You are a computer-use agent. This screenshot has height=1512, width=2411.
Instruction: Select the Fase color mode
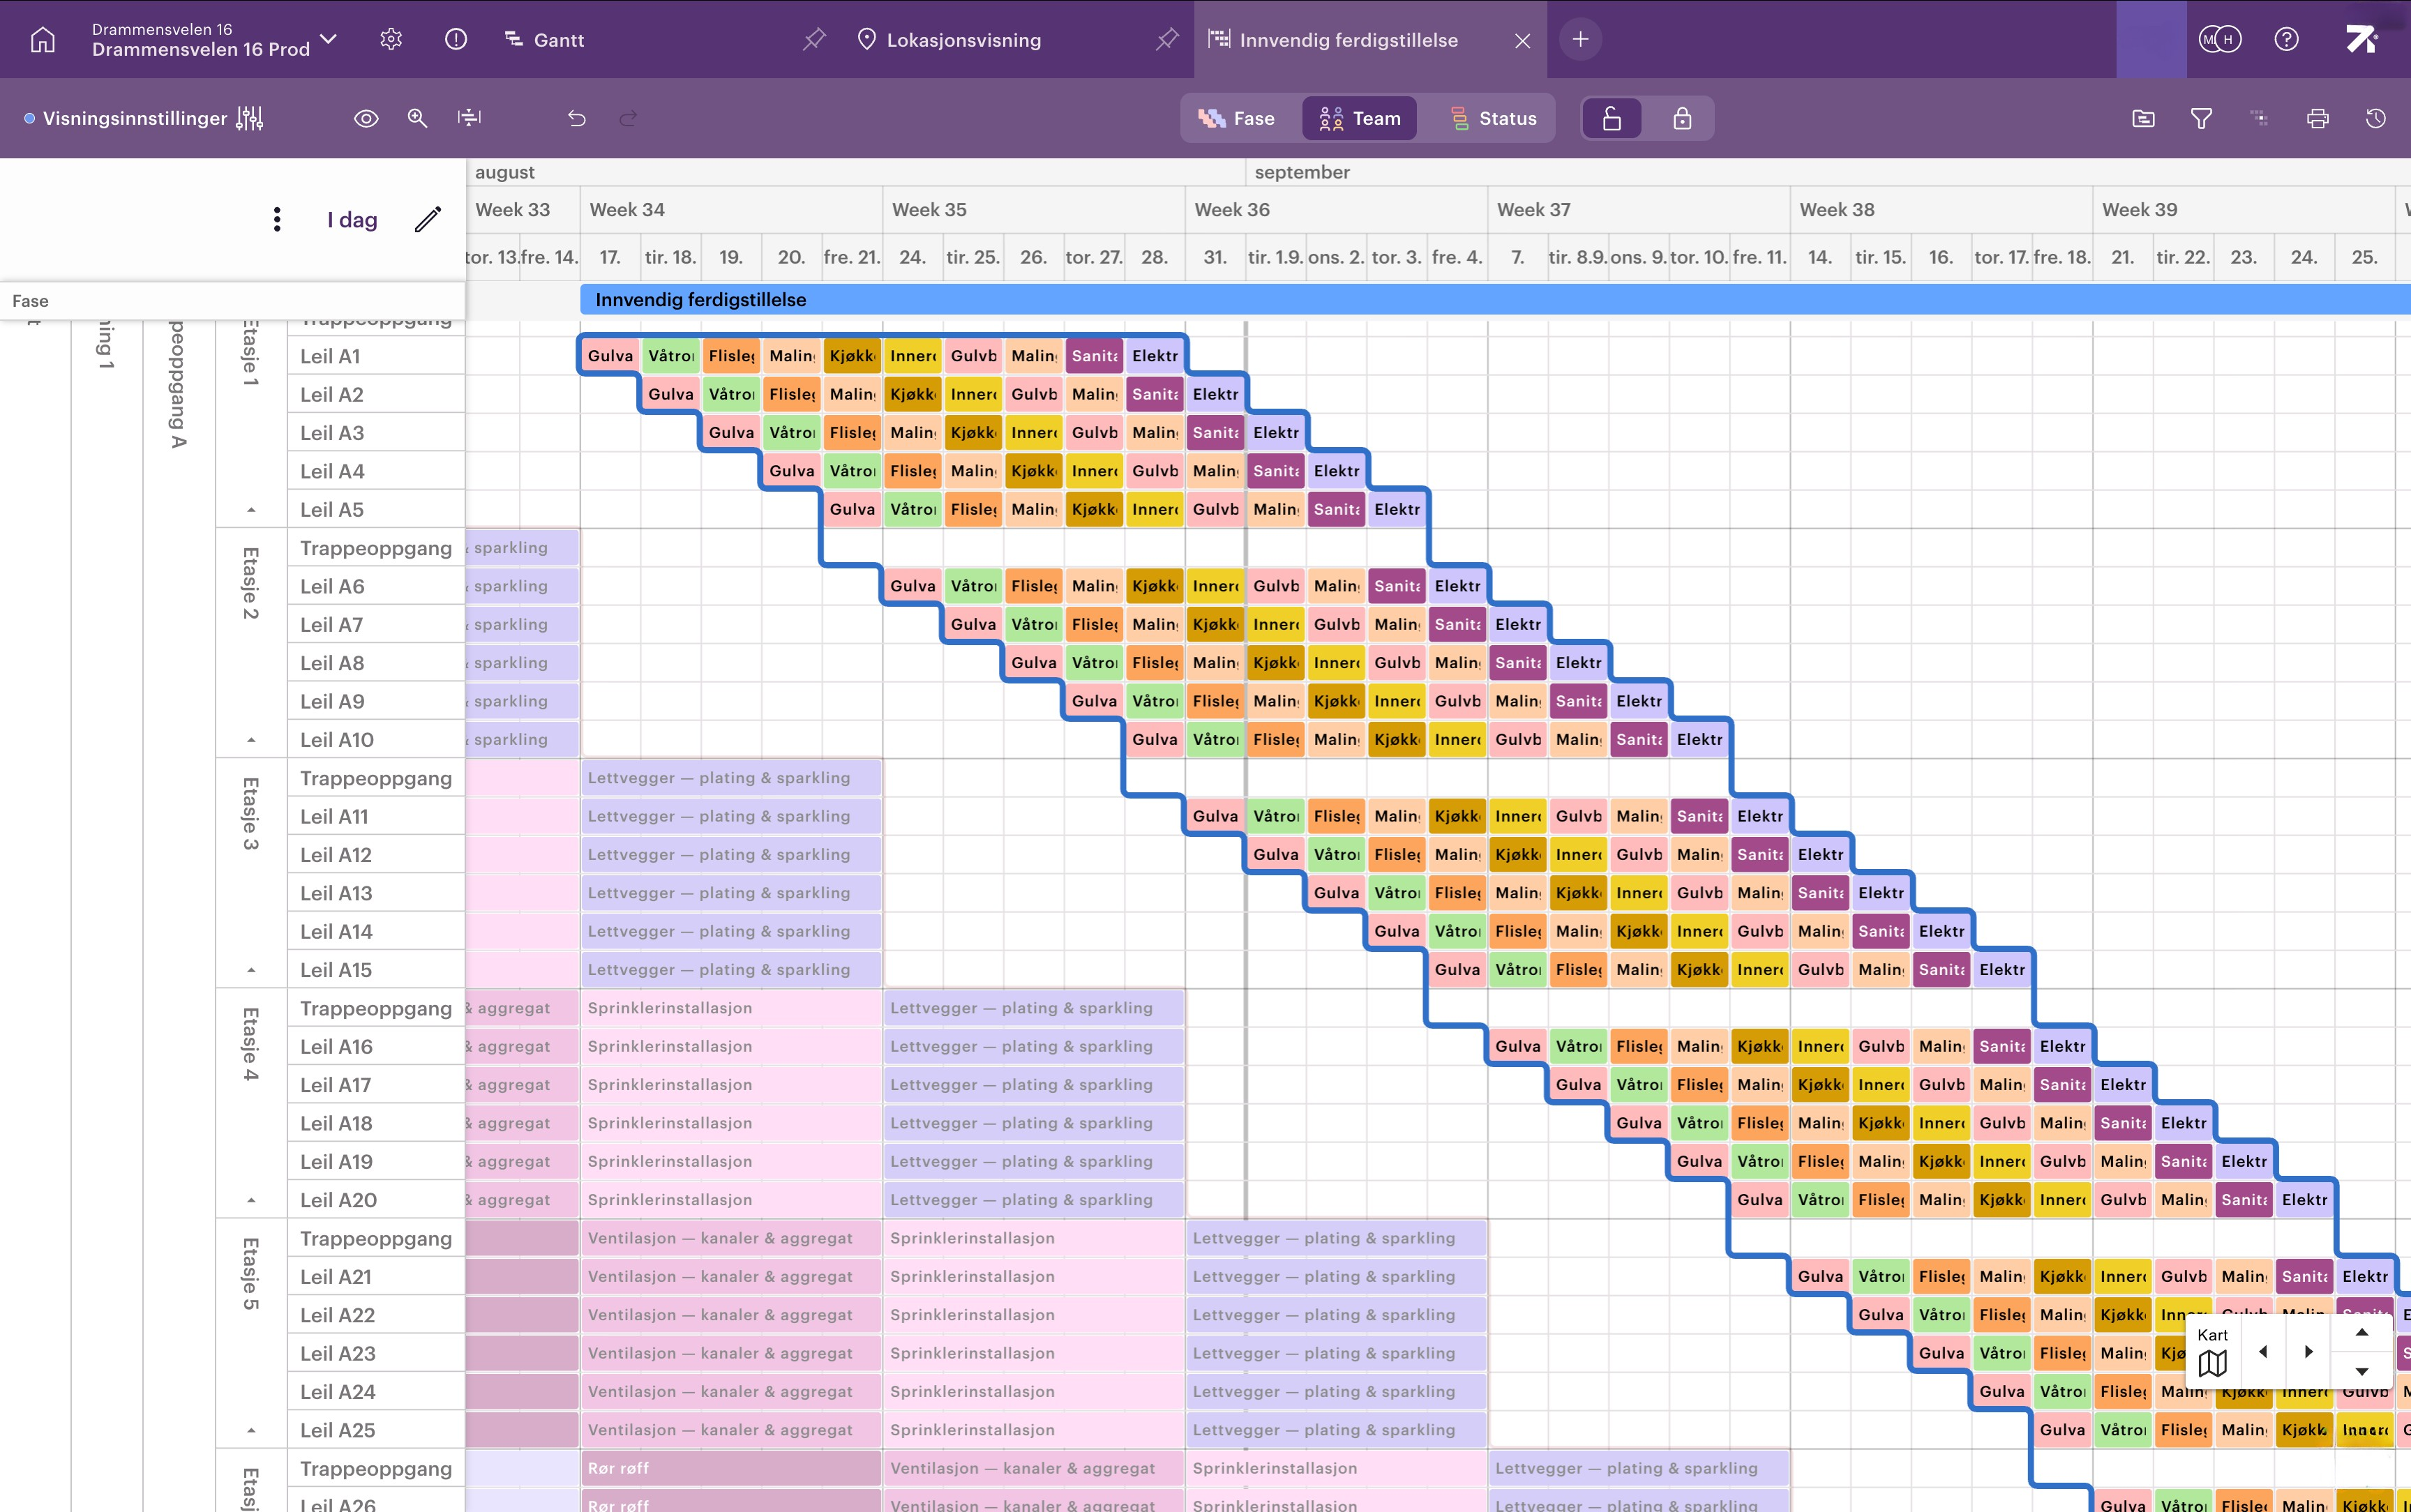coord(1237,118)
